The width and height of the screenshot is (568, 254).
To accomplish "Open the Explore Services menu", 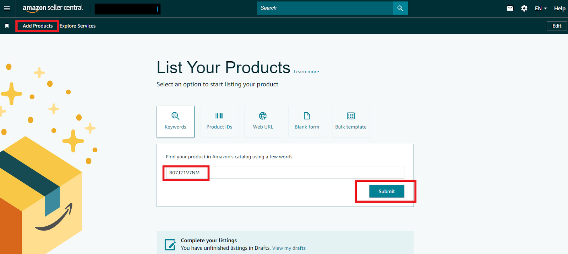I will [77, 26].
